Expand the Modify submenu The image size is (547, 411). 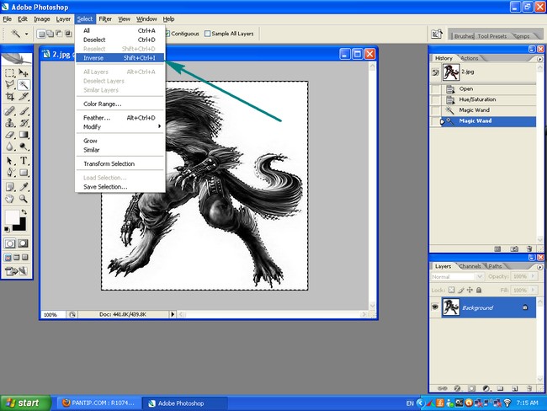[120, 127]
